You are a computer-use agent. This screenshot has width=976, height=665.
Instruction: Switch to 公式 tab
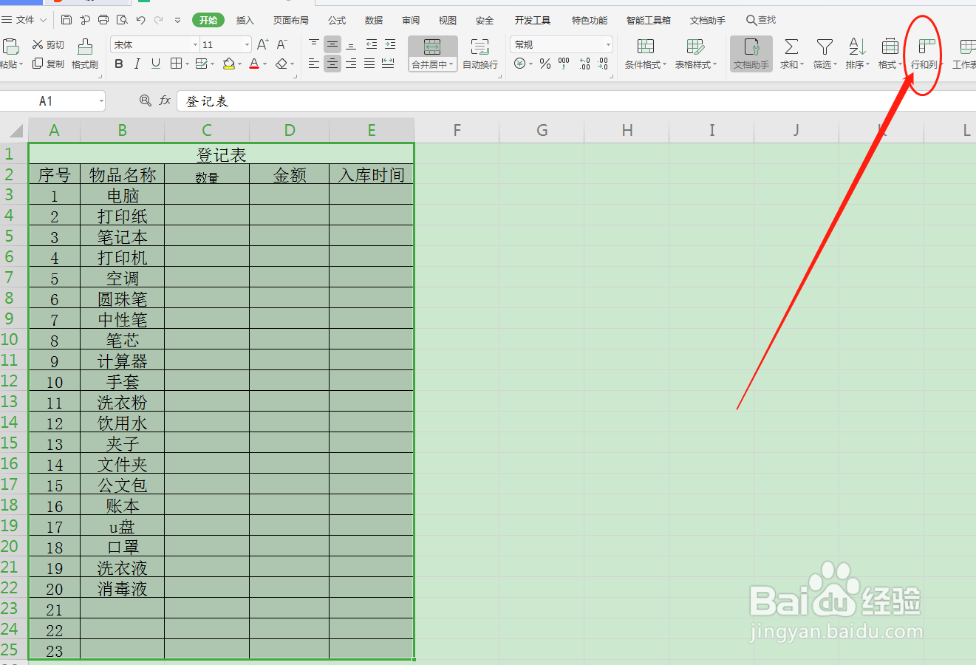pyautogui.click(x=337, y=20)
